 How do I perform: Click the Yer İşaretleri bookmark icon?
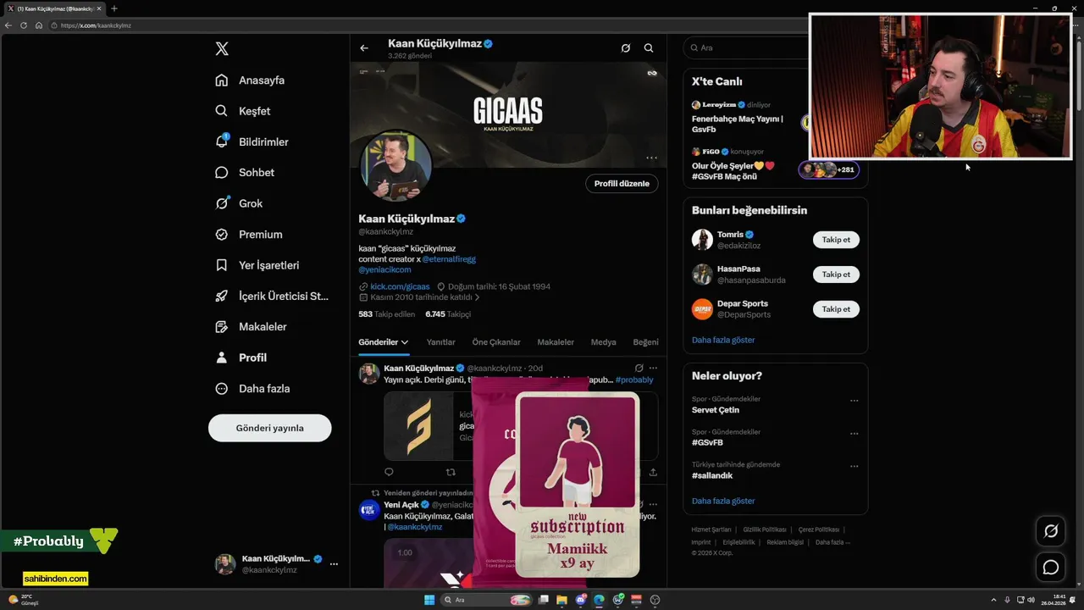pyautogui.click(x=221, y=265)
